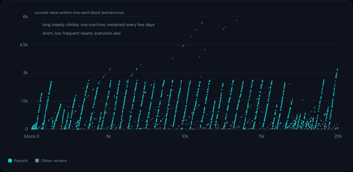Screen dimensions: 353x172
Task: Toggle the Patosi legend swatch
Action: (10, 161)
